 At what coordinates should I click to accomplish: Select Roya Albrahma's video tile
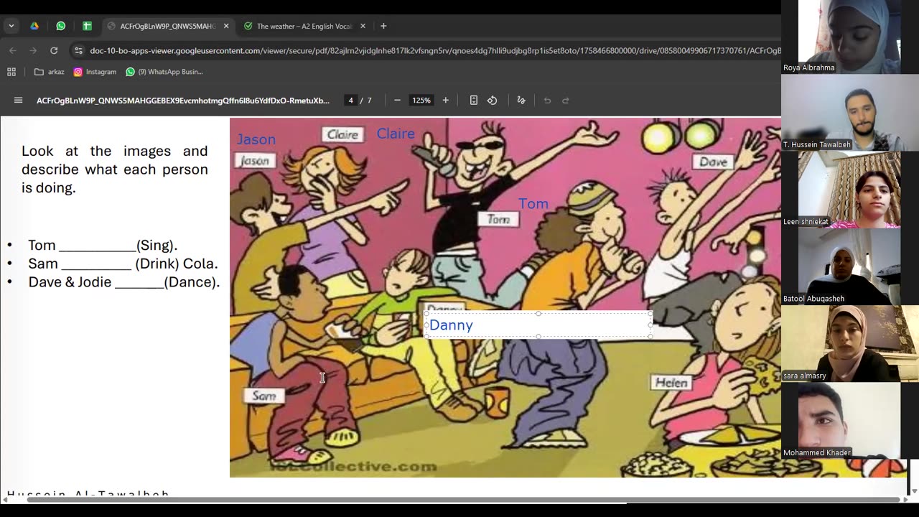pos(849,37)
